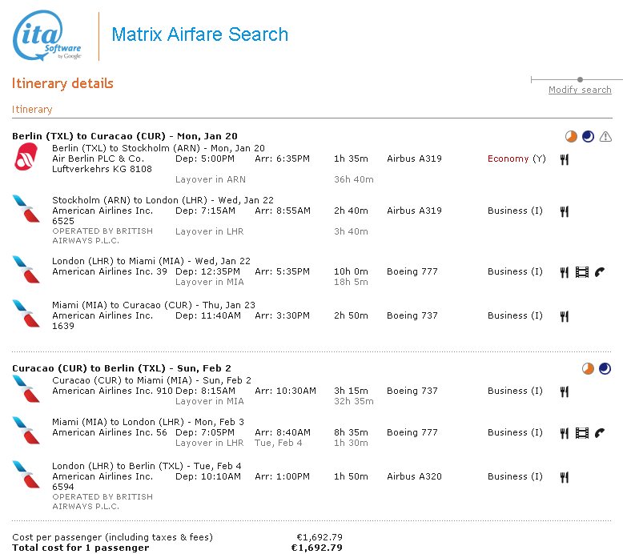Viewport: 623px width, 554px height.
Task: Click the in-flight movie icon on American flight 39
Action: point(581,272)
